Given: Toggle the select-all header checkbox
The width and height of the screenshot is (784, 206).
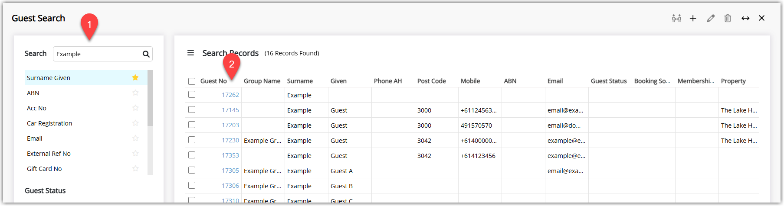Looking at the screenshot, I should pos(192,81).
